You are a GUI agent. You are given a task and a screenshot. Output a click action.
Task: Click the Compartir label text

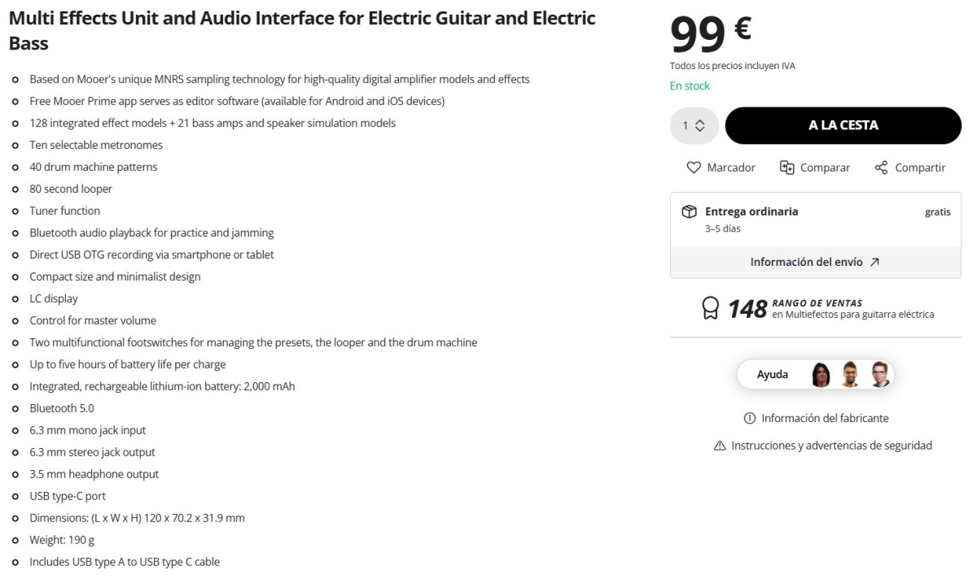point(920,168)
